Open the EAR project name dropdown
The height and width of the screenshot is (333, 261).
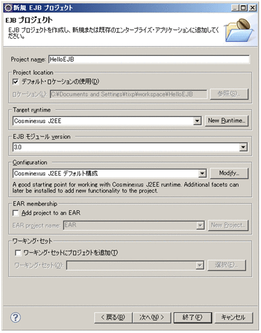click(x=200, y=225)
